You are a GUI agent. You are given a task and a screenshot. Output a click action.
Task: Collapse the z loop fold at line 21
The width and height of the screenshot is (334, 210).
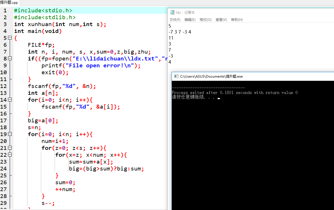tap(10, 148)
